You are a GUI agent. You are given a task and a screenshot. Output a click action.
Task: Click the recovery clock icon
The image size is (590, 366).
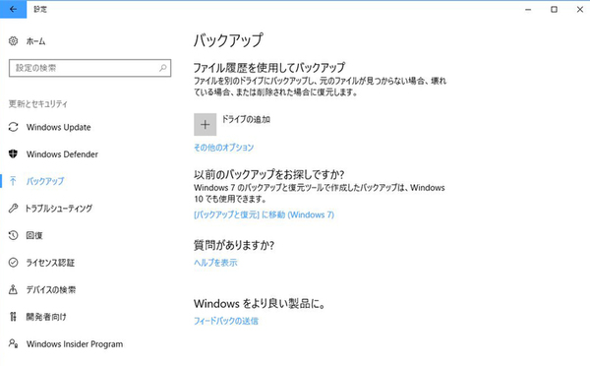[13, 235]
